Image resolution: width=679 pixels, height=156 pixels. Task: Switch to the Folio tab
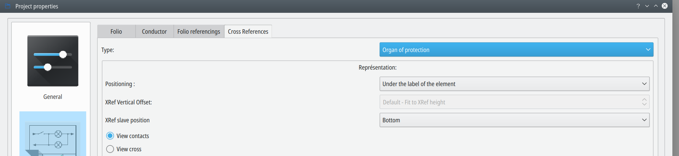click(x=116, y=31)
